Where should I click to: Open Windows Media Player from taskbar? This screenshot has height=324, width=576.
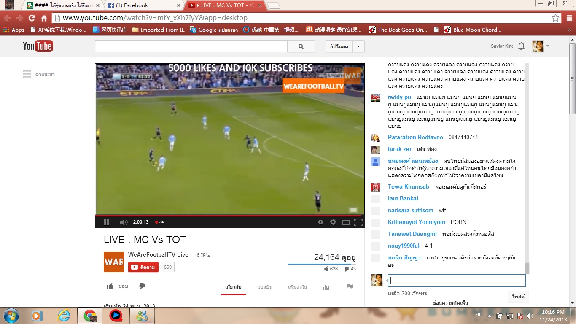tap(37, 315)
